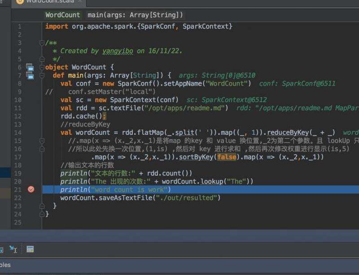Open the Evaluate Expression calculator icon
This screenshot has height=275, width=359.
(30, 249)
